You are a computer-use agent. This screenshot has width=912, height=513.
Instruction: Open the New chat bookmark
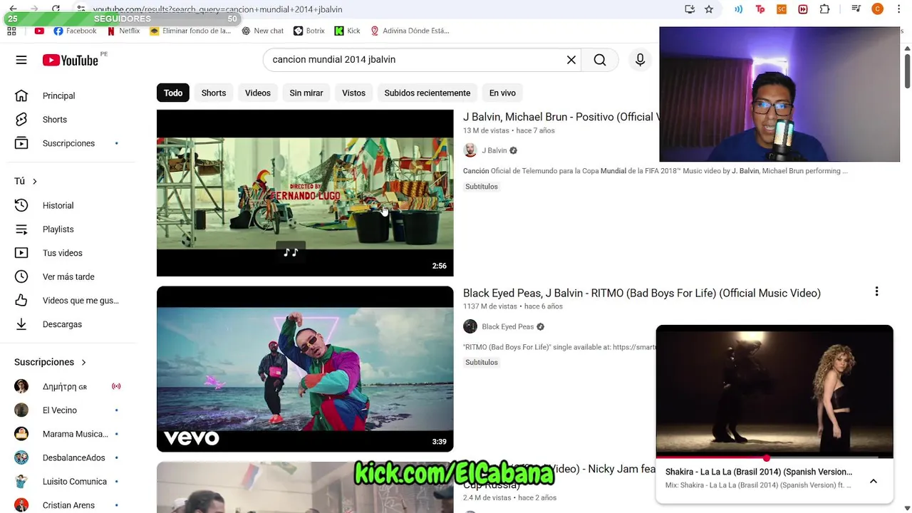pos(262,31)
